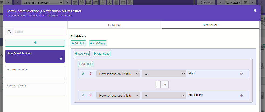
Task: Edit the Very Serious rule with its pencil icon
Action: 83,95
